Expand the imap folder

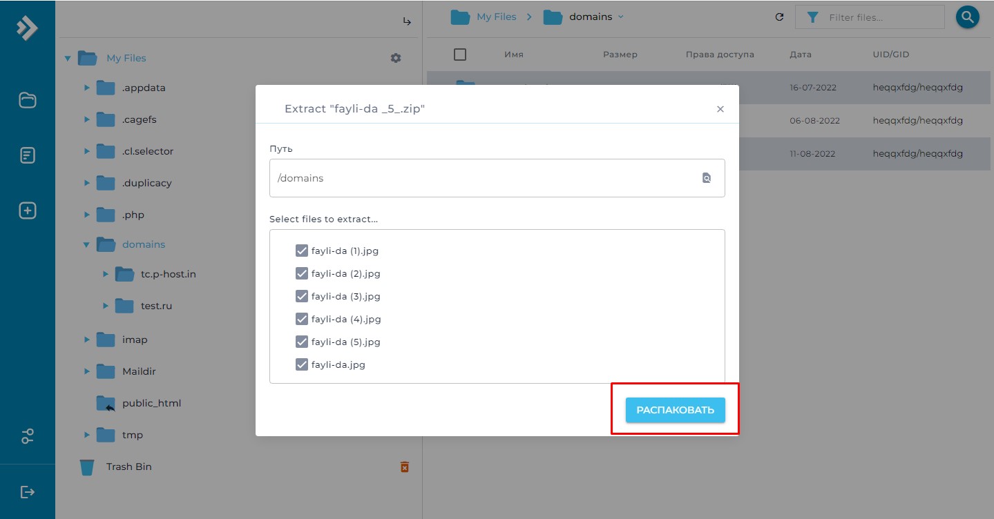[87, 340]
